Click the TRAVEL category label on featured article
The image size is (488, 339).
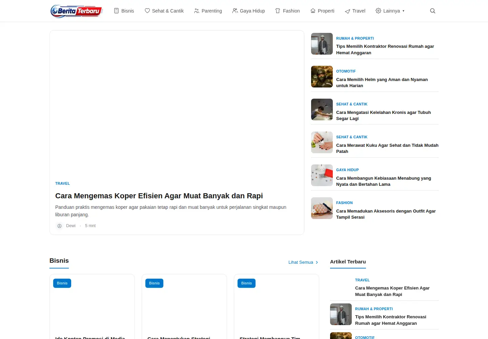(x=62, y=183)
